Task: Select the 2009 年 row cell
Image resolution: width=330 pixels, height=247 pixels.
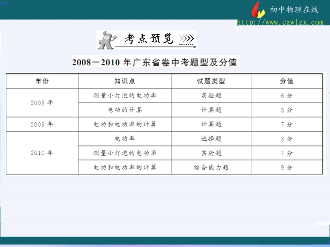Action: 42,124
